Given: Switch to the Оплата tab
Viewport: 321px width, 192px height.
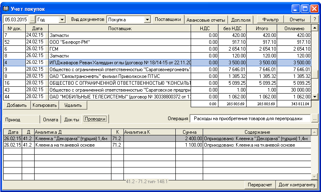Looking at the screenshot, I should click(x=51, y=119).
